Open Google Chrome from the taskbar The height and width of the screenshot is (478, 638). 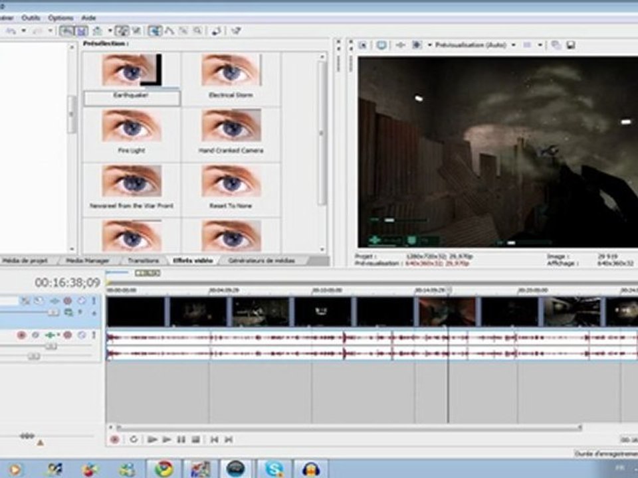(x=163, y=469)
